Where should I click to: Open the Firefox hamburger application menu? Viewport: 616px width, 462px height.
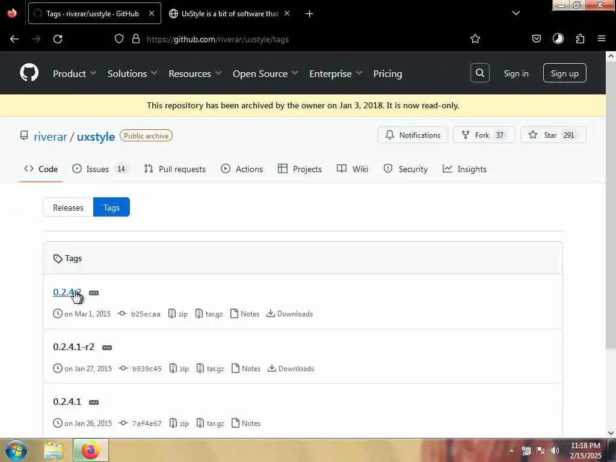click(x=601, y=38)
